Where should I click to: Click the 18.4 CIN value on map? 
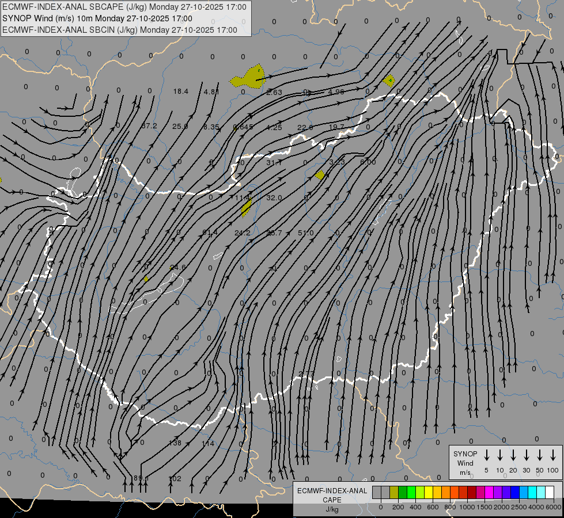pos(180,92)
